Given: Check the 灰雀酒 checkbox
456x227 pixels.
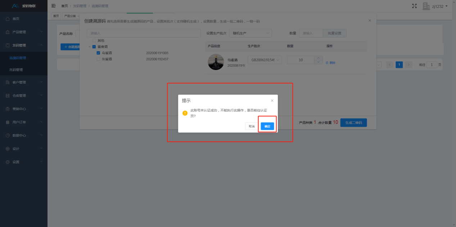Looking at the screenshot, I should coord(99,59).
